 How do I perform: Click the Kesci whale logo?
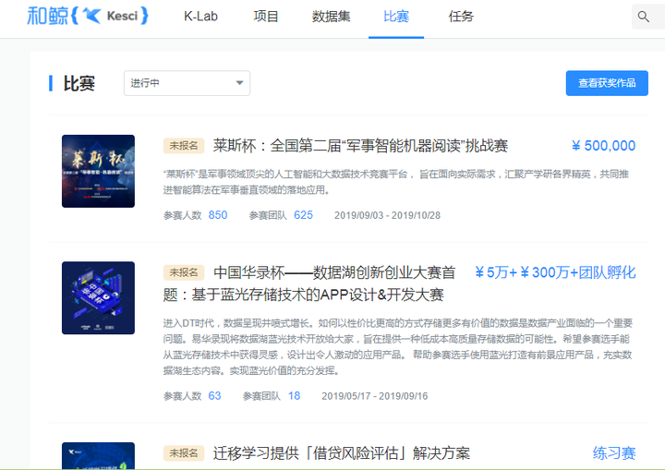88,16
